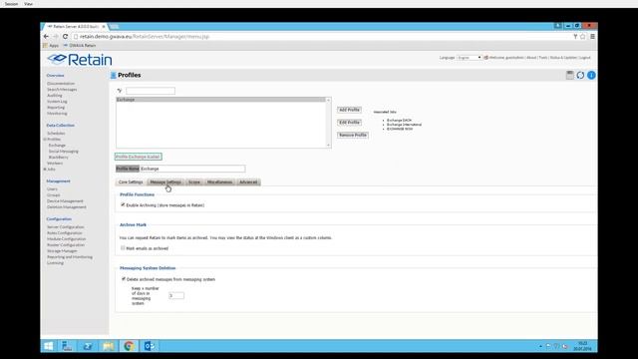
Task: Open the Apps bookmarks shortcut
Action: click(51, 46)
